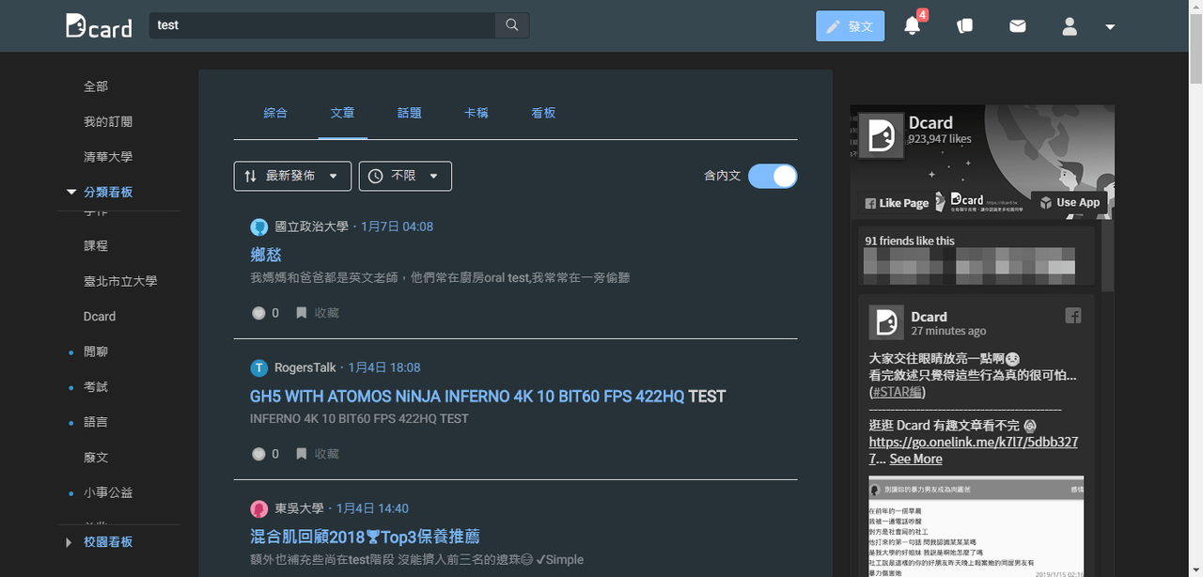The image size is (1203, 577).
Task: Open the 臺北市立大學 board
Action: coord(120,281)
